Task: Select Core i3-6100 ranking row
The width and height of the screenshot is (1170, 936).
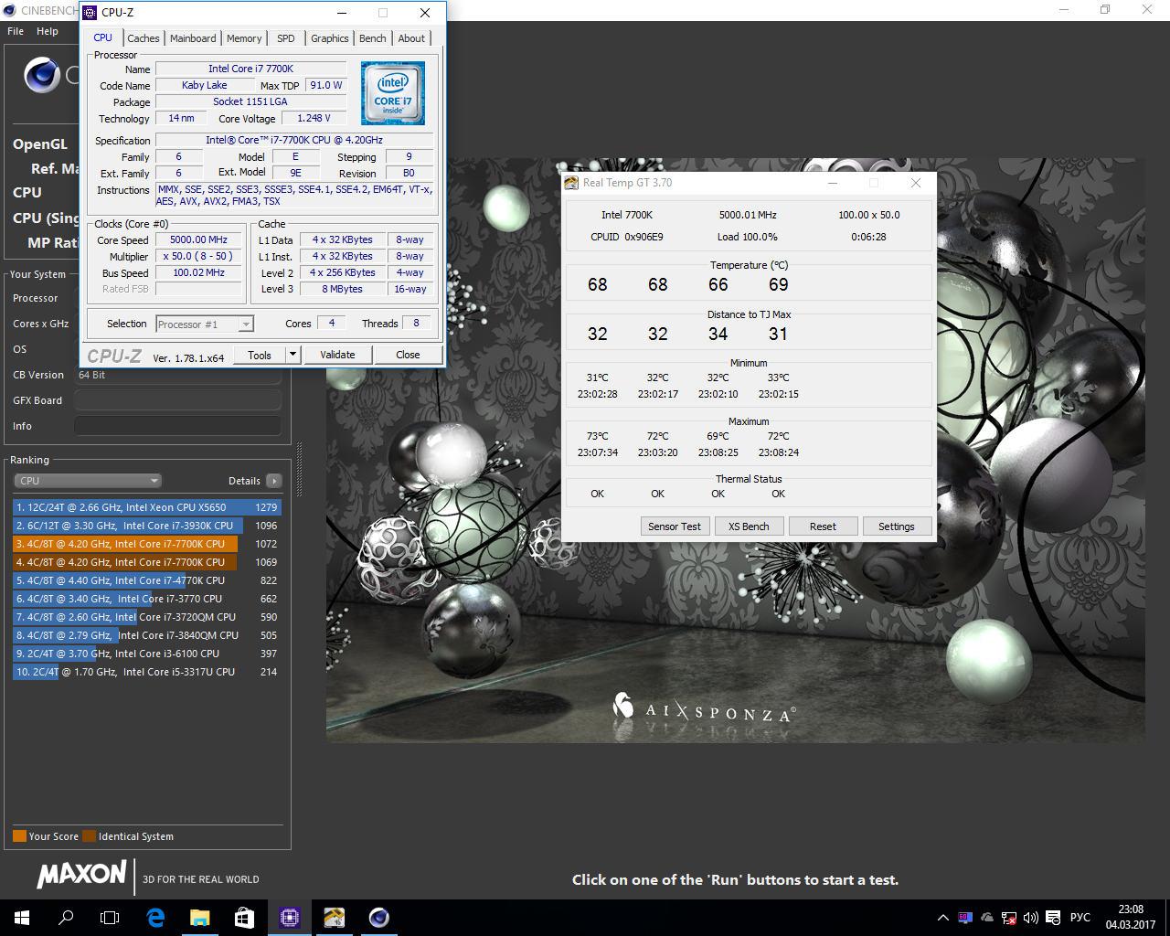Action: point(146,654)
